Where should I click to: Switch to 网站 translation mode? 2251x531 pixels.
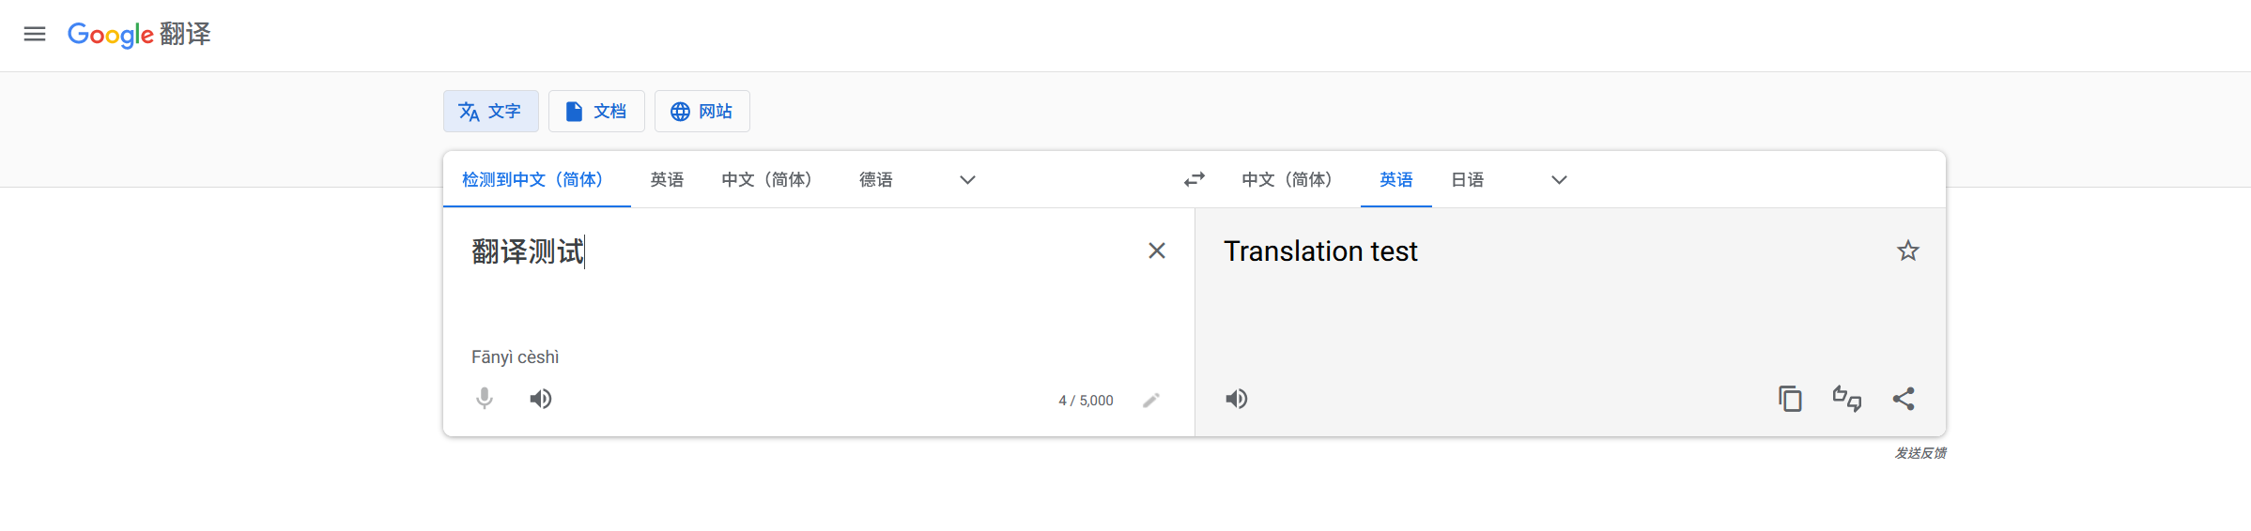702,112
